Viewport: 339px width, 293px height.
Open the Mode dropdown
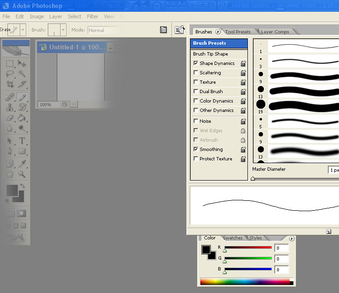pyautogui.click(x=106, y=30)
